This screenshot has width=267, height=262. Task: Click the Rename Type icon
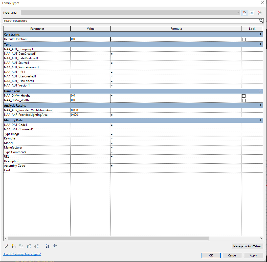252,13
